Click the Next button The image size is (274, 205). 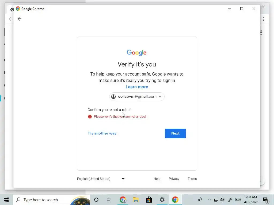(x=175, y=133)
